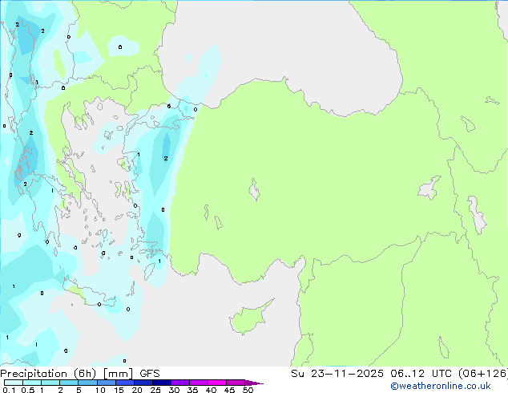The height and width of the screenshot is (393, 508).
Task: Click the 40–45 mm magenta legend swatch
Action: coord(217,383)
